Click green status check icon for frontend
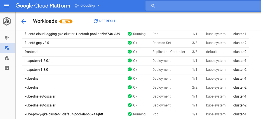 pos(130,52)
